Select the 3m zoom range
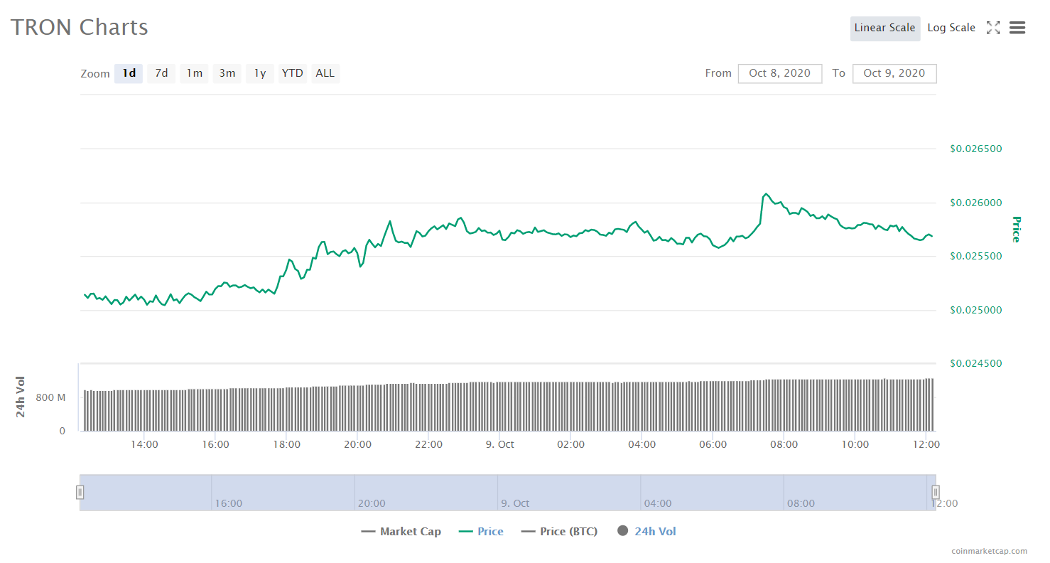 pos(227,73)
